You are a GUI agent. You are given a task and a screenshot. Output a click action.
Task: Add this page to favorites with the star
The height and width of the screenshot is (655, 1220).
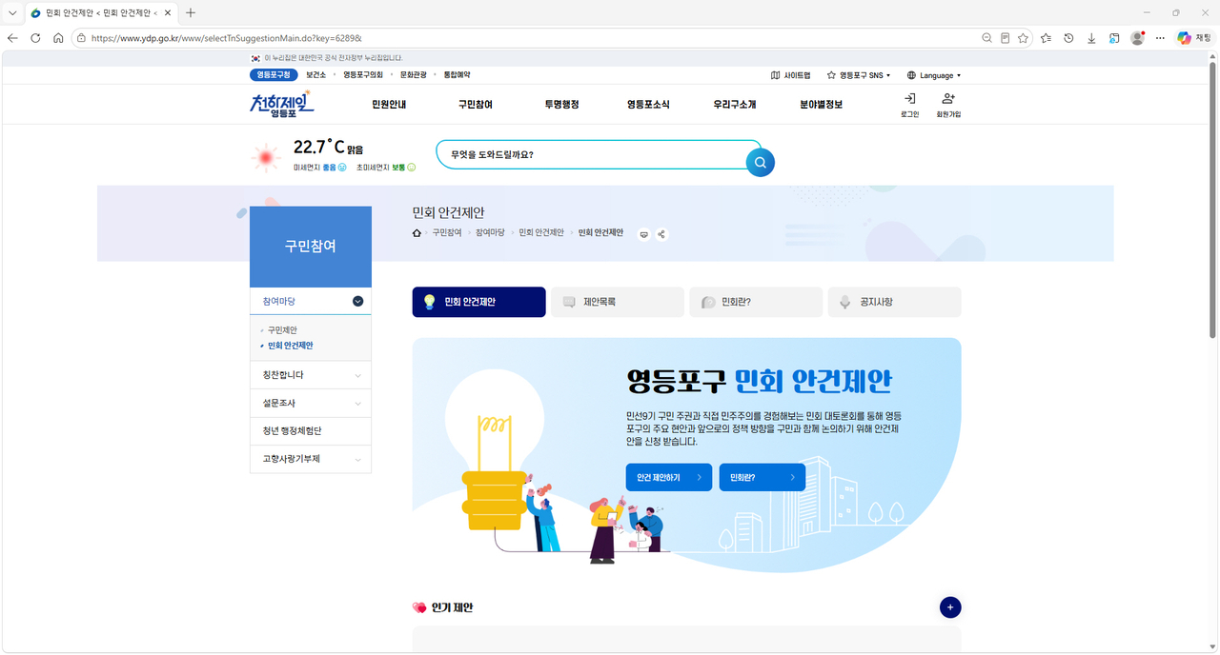tap(1023, 38)
